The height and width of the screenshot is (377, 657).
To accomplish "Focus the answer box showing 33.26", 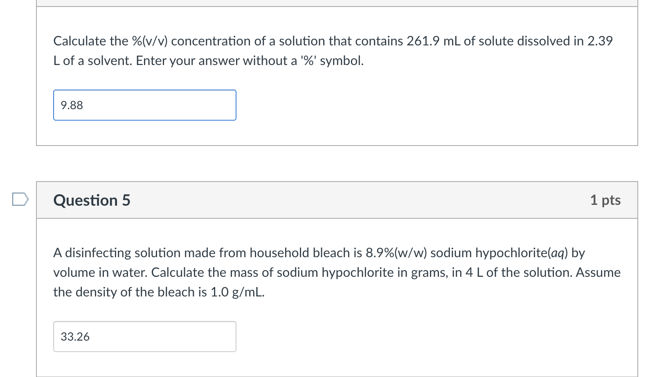I will click(x=145, y=337).
